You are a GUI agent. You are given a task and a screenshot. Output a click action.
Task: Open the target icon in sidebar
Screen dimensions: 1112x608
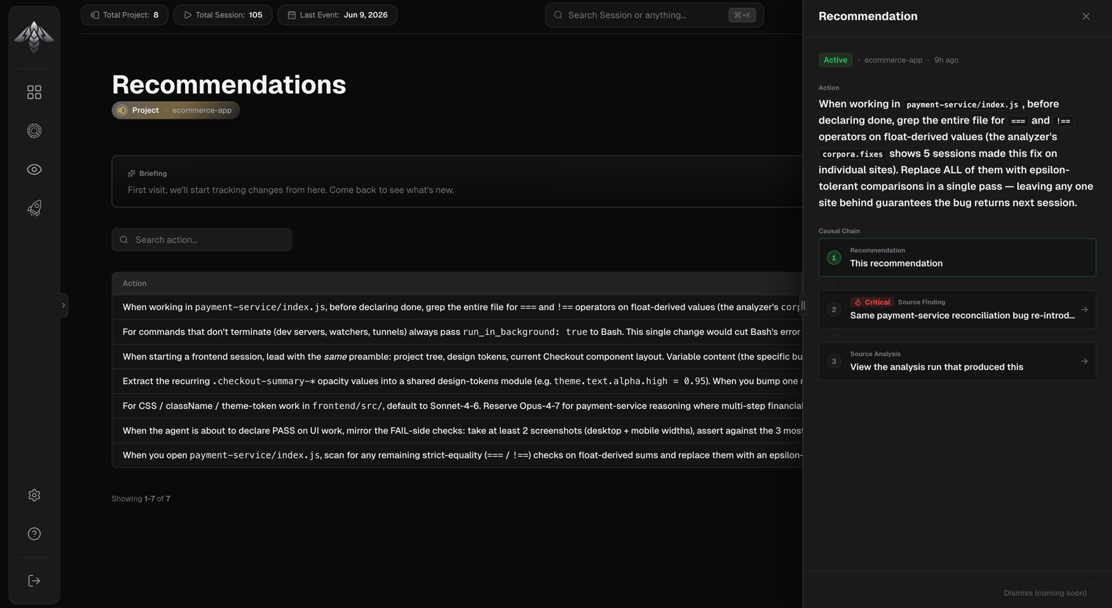[34, 131]
